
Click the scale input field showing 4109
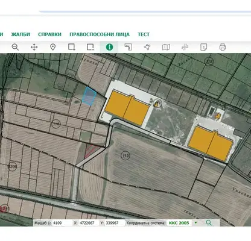tap(62, 223)
